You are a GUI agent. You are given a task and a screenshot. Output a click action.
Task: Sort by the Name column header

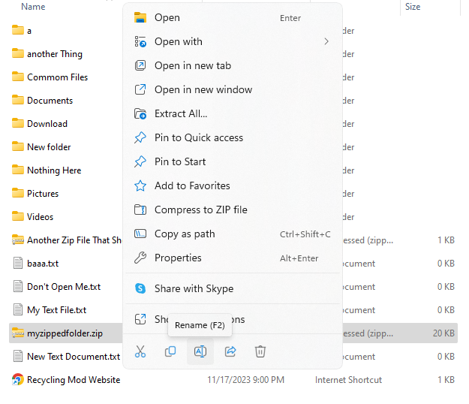coord(33,7)
